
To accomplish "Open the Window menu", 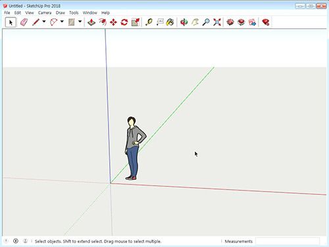I will pos(90,13).
